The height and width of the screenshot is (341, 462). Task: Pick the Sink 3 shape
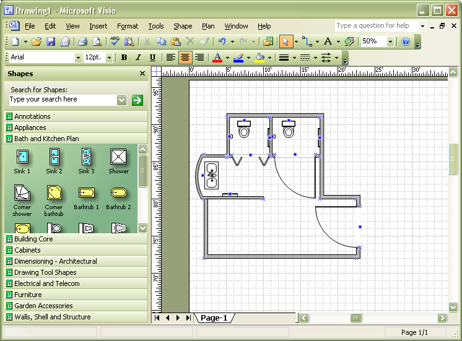pos(86,162)
